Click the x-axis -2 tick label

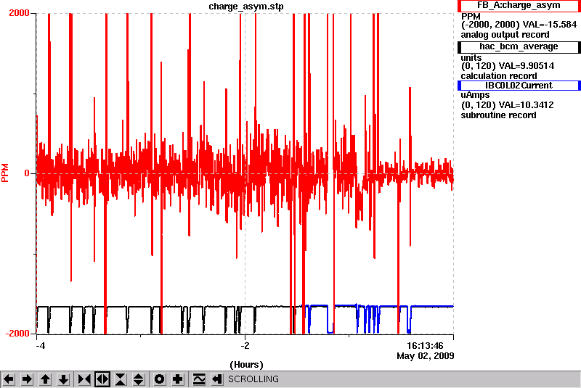click(x=245, y=346)
